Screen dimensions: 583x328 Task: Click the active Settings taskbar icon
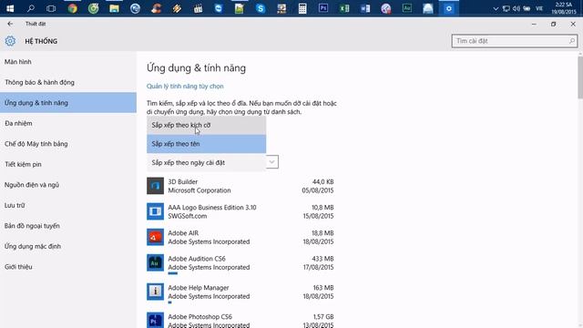449,8
